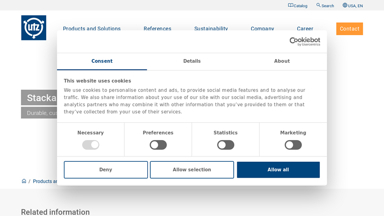384x216 pixels.
Task: Click the home breadcrumb icon
Action: (24, 181)
